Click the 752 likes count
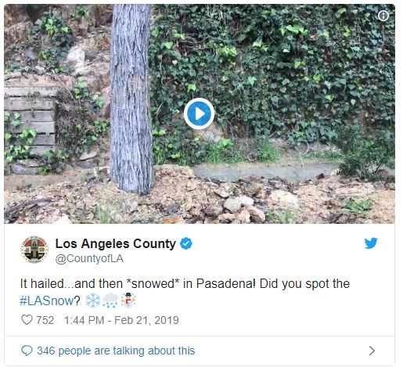 45,320
